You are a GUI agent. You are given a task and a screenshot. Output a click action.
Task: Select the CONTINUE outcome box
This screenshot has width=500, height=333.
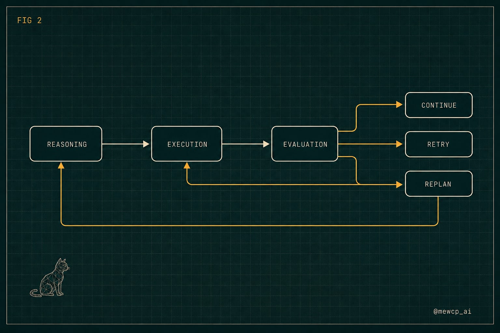click(x=439, y=105)
